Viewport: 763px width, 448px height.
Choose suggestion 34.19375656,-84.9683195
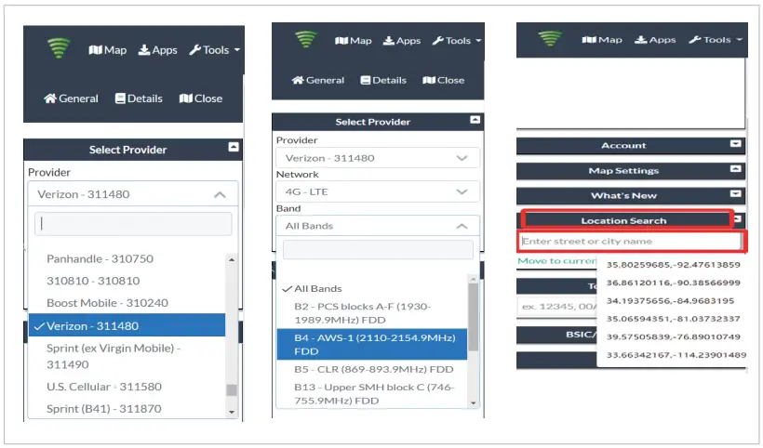(673, 301)
